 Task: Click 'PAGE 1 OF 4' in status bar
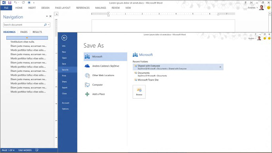click(x=8, y=150)
